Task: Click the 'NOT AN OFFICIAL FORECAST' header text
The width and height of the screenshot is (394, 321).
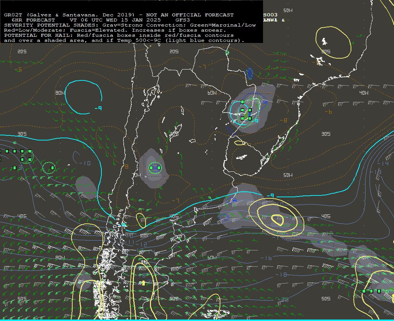Action: click(190, 15)
